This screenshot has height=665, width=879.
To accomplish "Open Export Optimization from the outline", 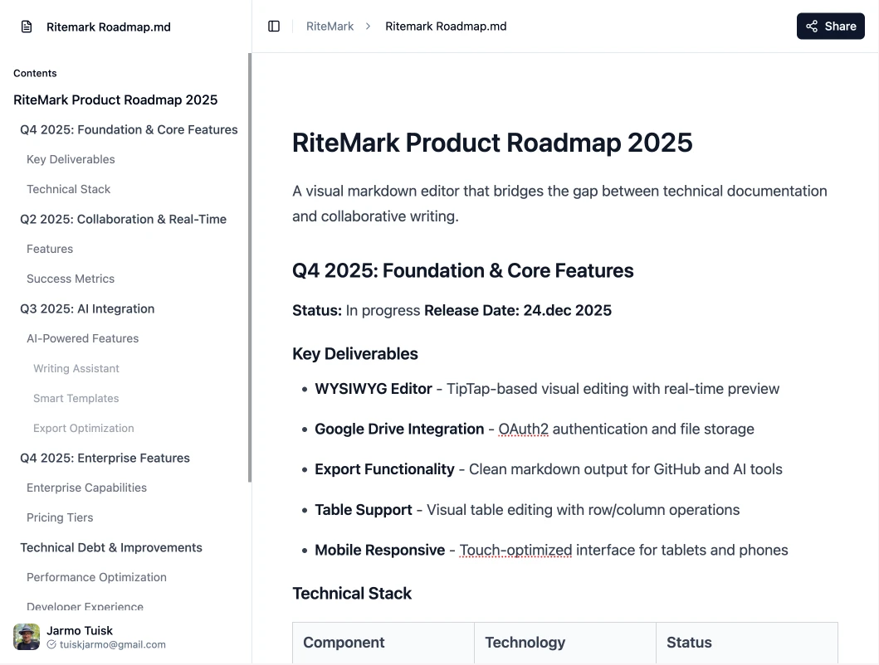I will click(83, 428).
